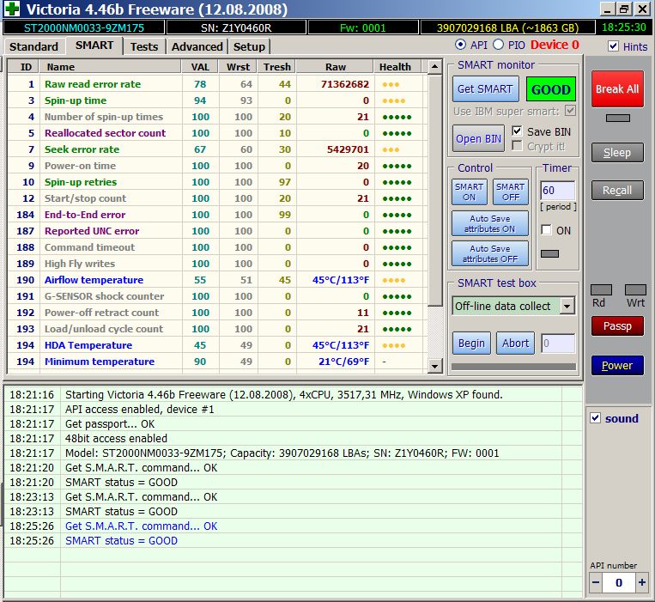
Task: Open the Tests tab
Action: 144,46
